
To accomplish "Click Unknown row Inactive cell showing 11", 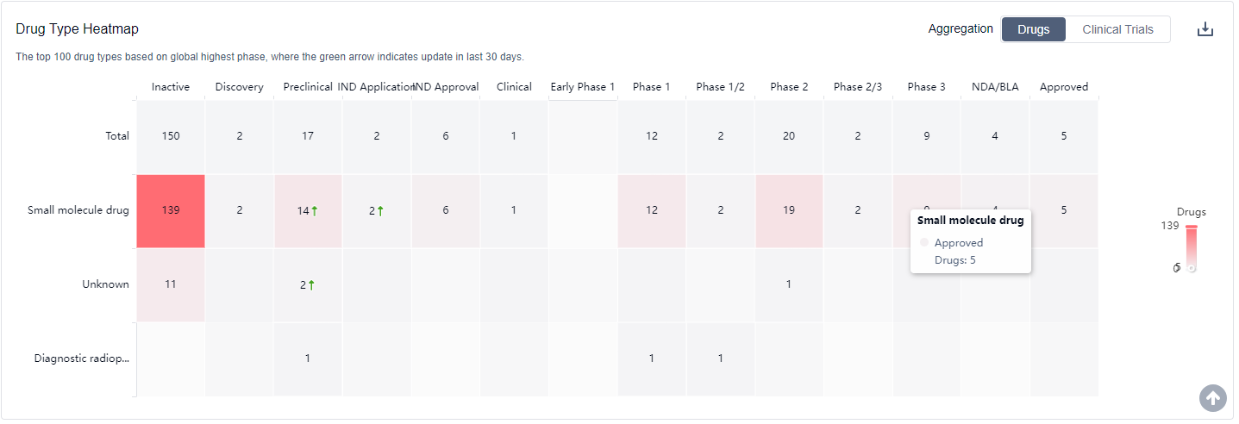I will (171, 284).
